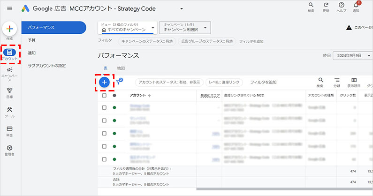The height and width of the screenshot is (196, 373).
Task: Click the notifications bell icon
Action: [356, 6]
